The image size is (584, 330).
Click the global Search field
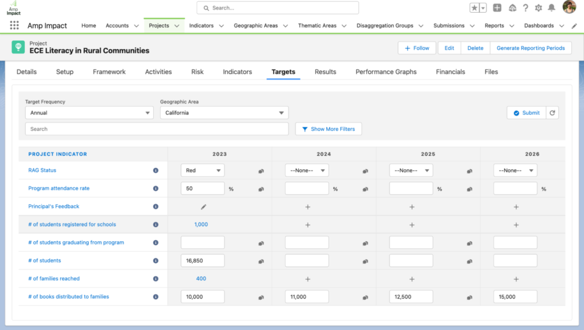click(x=278, y=8)
